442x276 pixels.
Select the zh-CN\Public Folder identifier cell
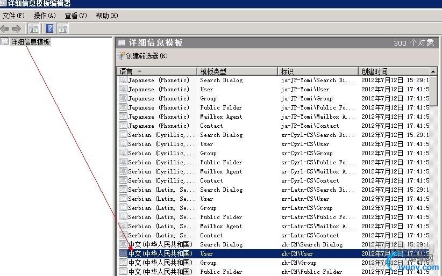(311, 272)
